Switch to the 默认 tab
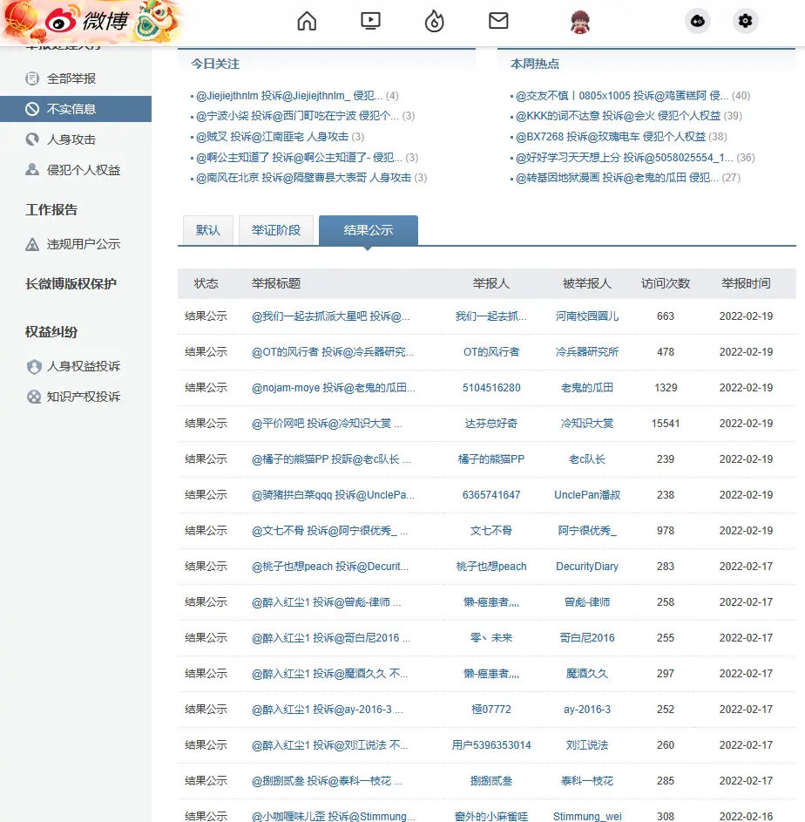The height and width of the screenshot is (822, 805). (208, 230)
